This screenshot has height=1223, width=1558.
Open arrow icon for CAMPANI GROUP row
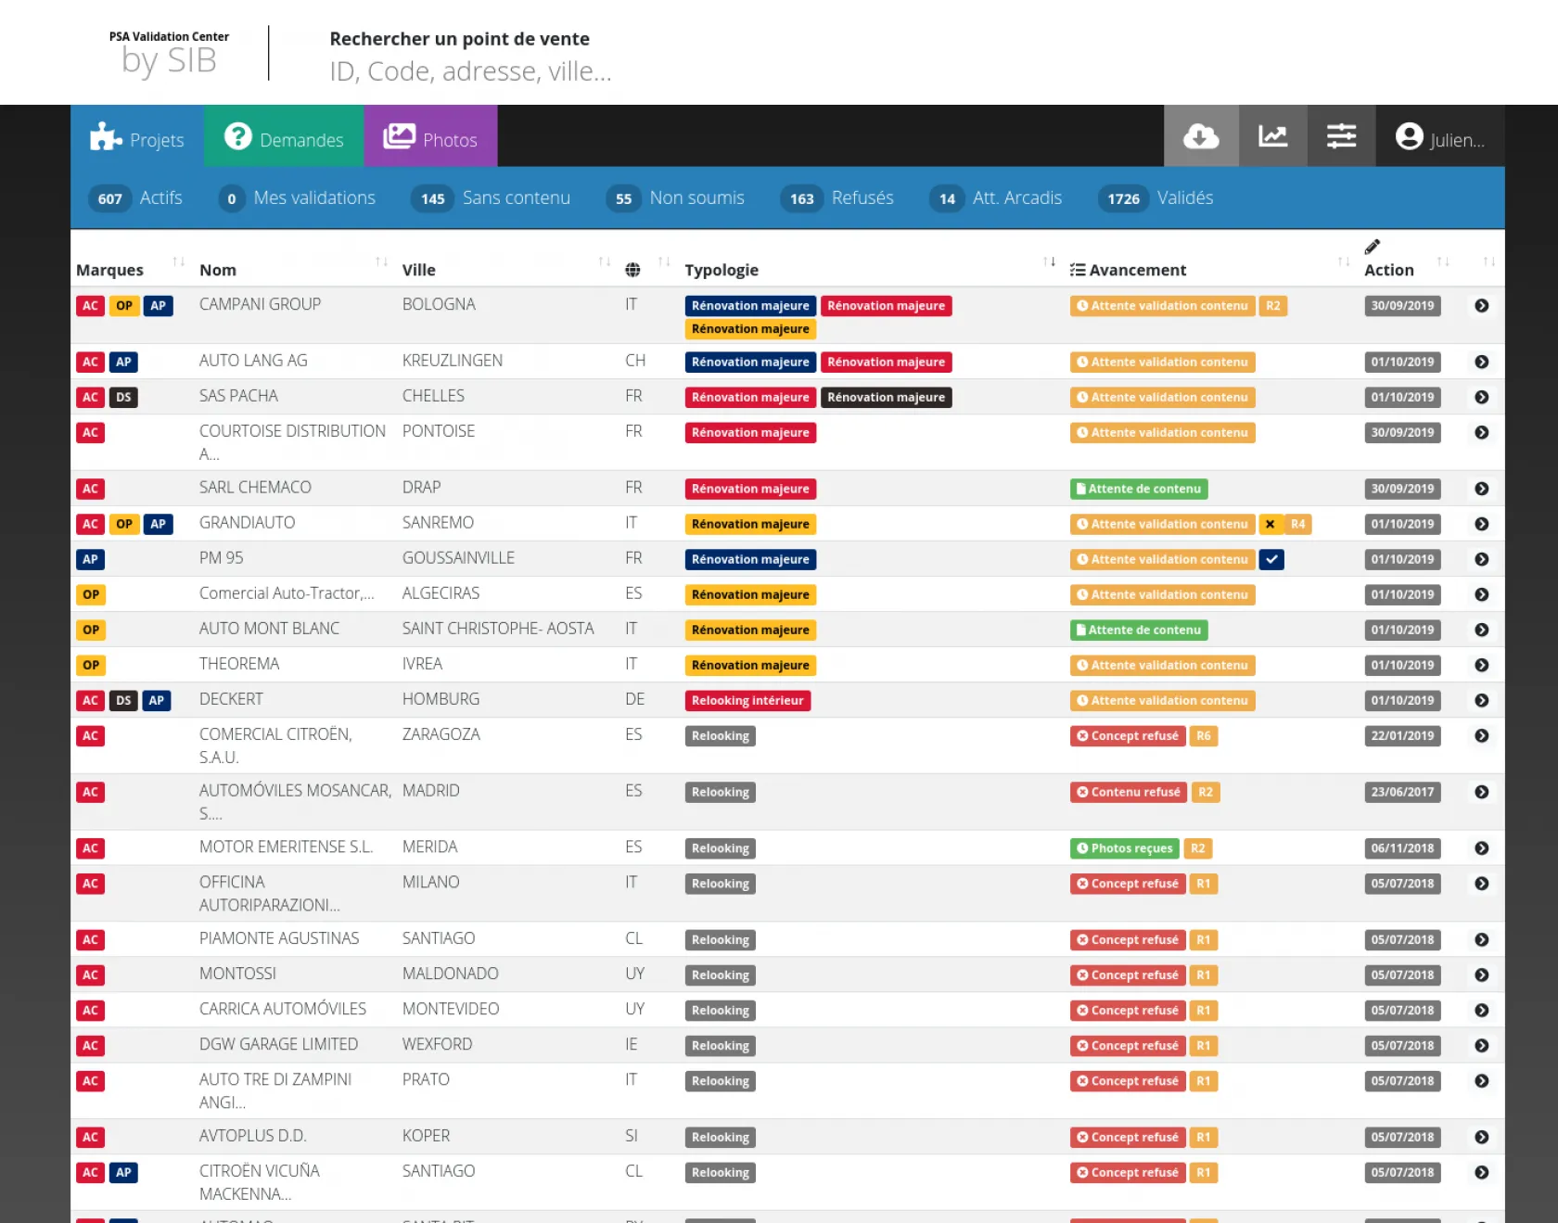pos(1481,306)
